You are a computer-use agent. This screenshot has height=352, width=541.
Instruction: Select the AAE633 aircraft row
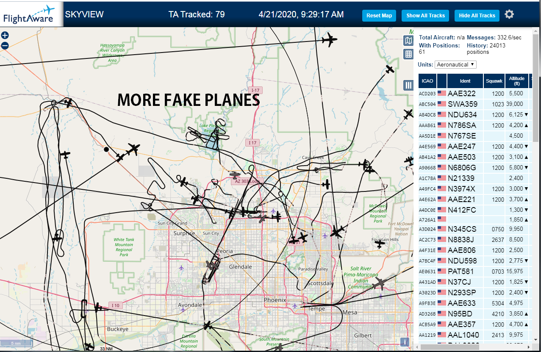[x=475, y=303]
